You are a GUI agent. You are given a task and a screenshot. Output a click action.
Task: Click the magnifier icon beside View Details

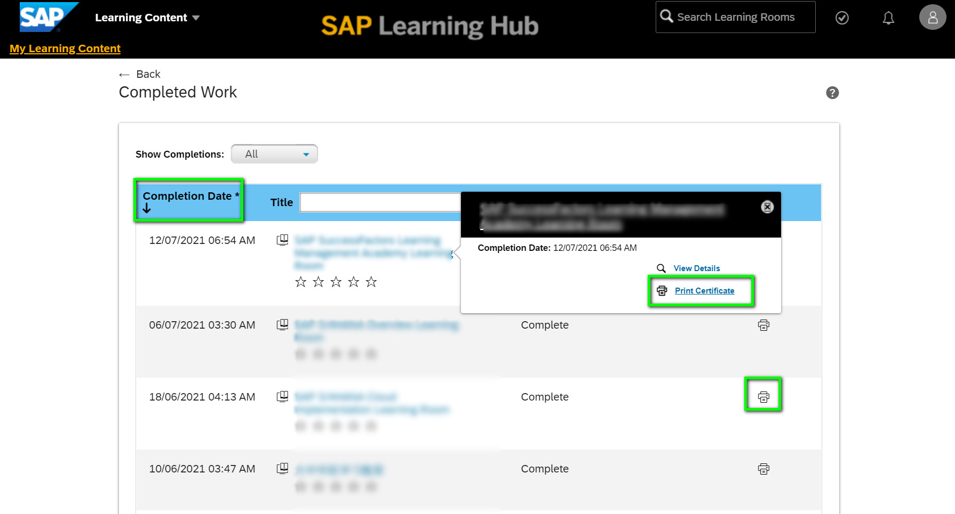[x=661, y=268]
